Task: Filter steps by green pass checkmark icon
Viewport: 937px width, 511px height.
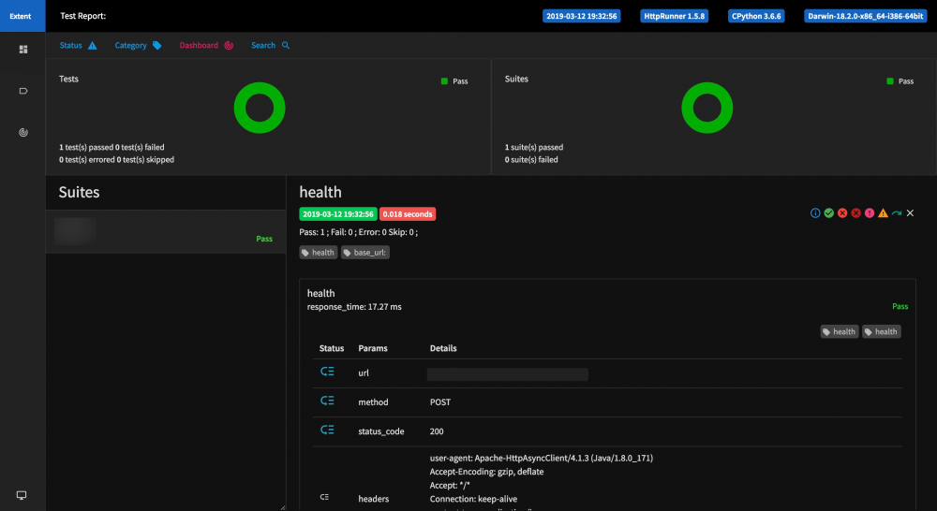Action: [829, 213]
